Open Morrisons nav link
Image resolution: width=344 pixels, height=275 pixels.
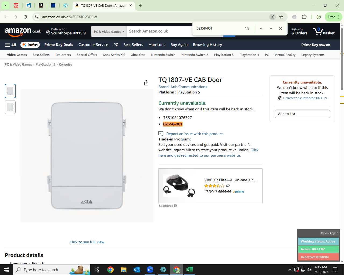pos(157,45)
